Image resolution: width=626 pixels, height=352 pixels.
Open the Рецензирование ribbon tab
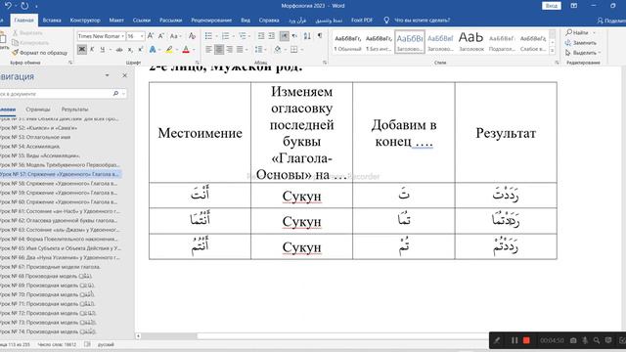click(211, 20)
